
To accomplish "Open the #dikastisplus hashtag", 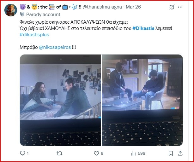I will pyautogui.click(x=34, y=35).
